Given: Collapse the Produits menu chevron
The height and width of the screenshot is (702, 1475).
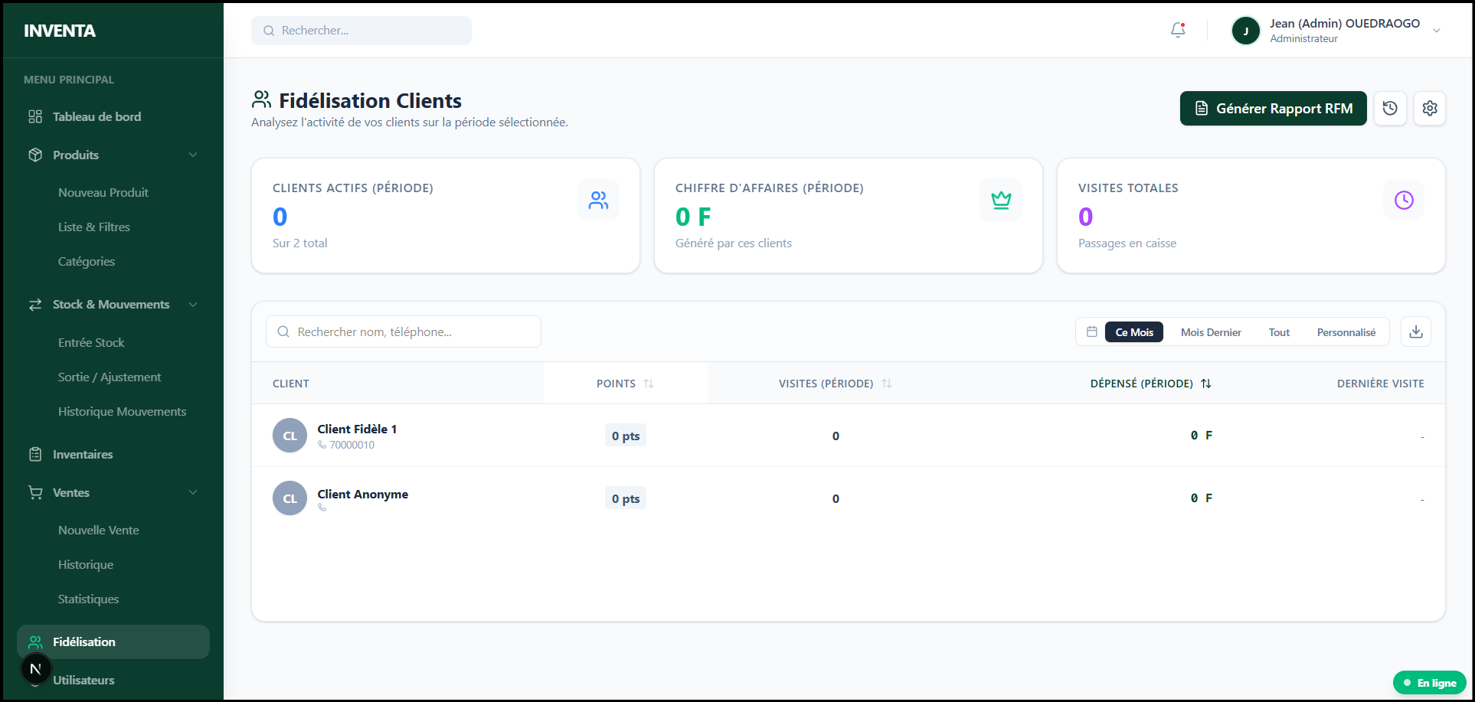Looking at the screenshot, I should [x=193, y=155].
